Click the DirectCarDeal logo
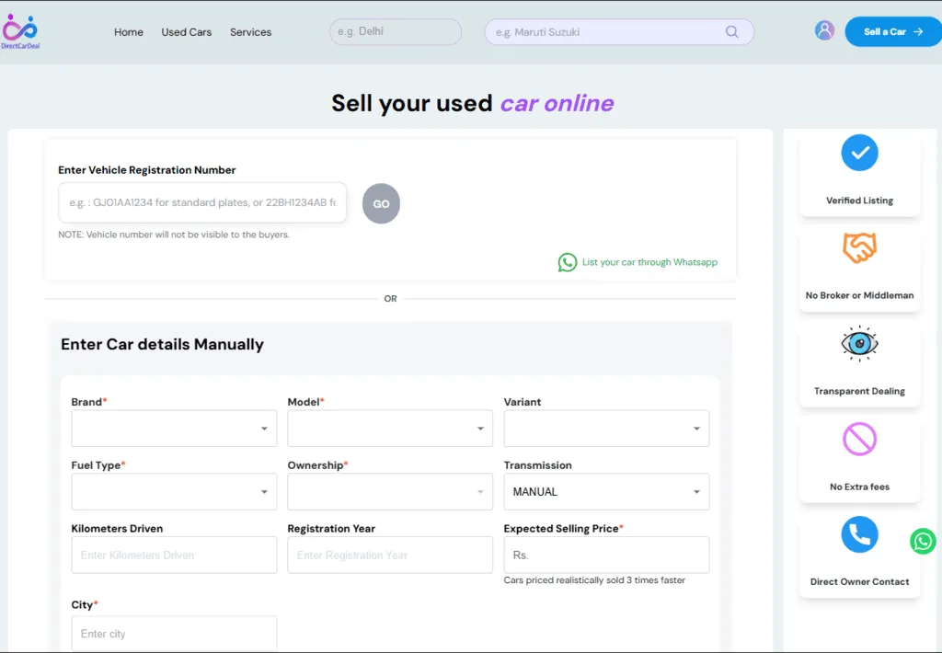 [x=20, y=32]
